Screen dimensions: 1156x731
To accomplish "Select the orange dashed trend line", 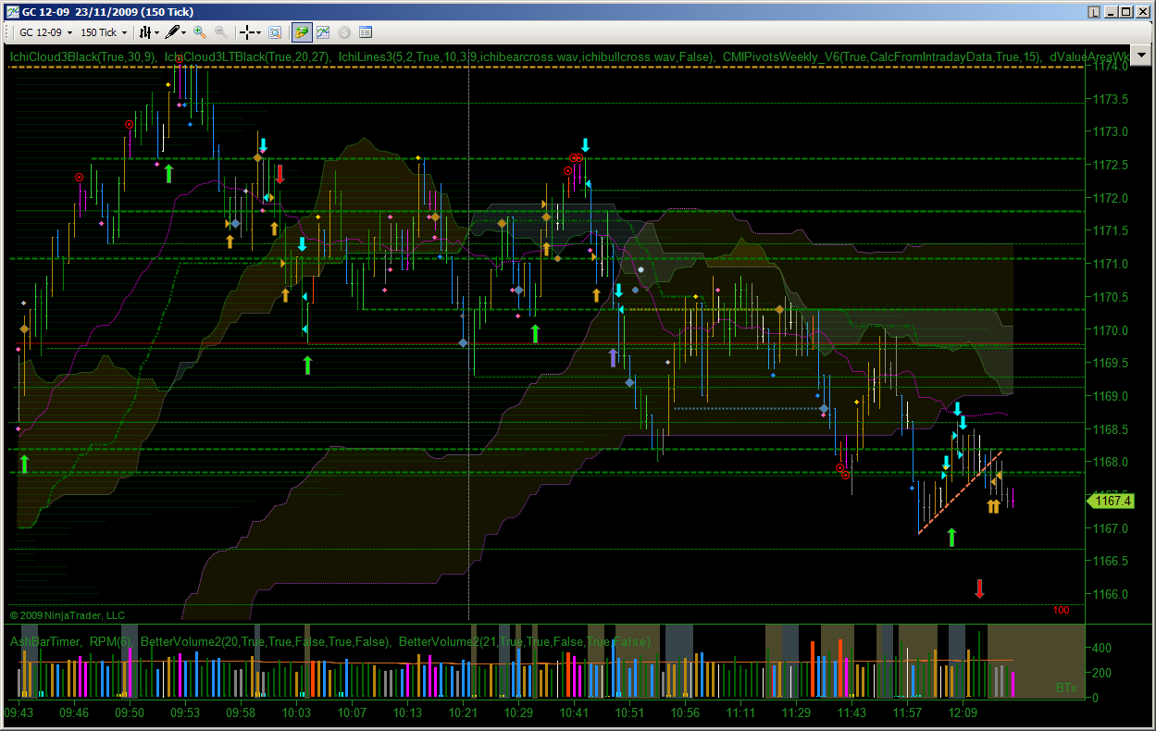I will coord(960,492).
